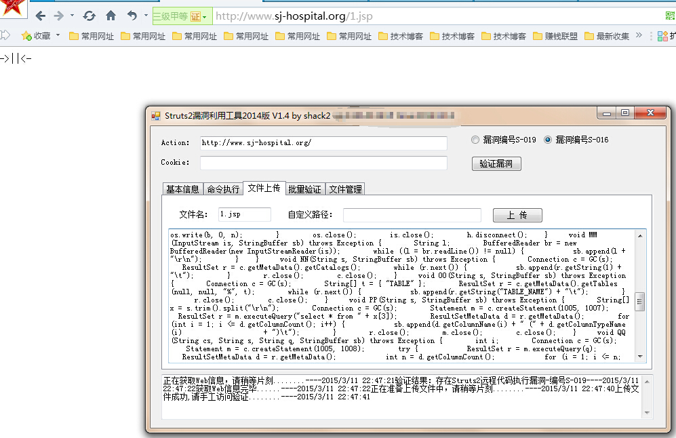Open the 赚钱联盟 bookmark folder
Screen dimensions: 676x438
coord(555,36)
